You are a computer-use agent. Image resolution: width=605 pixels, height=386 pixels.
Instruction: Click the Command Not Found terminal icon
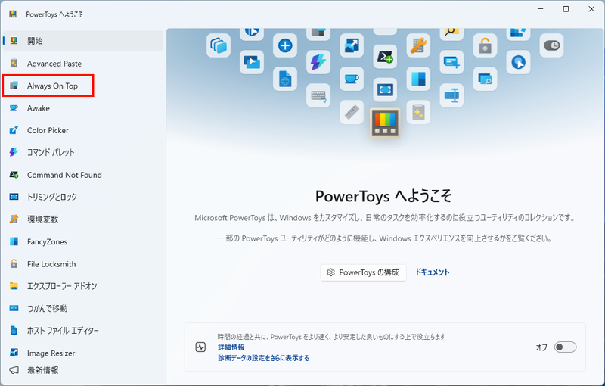pos(14,175)
